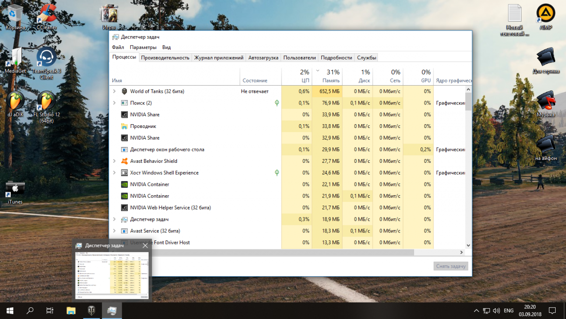This screenshot has width=566, height=319.
Task: Switch to the Службы tab
Action: pyautogui.click(x=366, y=57)
